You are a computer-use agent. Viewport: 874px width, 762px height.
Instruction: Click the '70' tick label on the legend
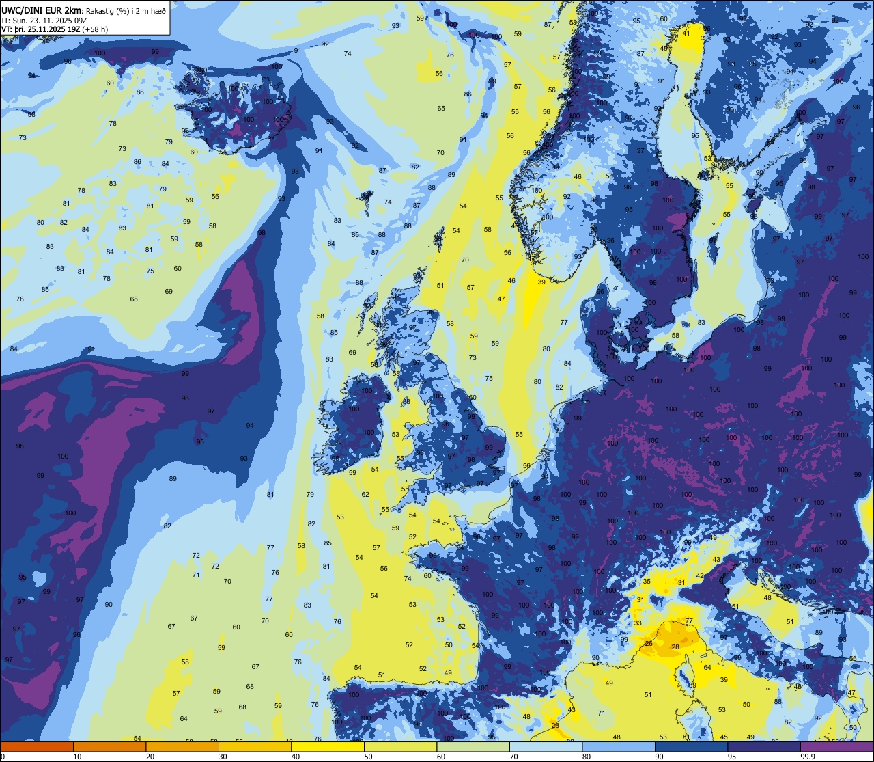pyautogui.click(x=513, y=757)
